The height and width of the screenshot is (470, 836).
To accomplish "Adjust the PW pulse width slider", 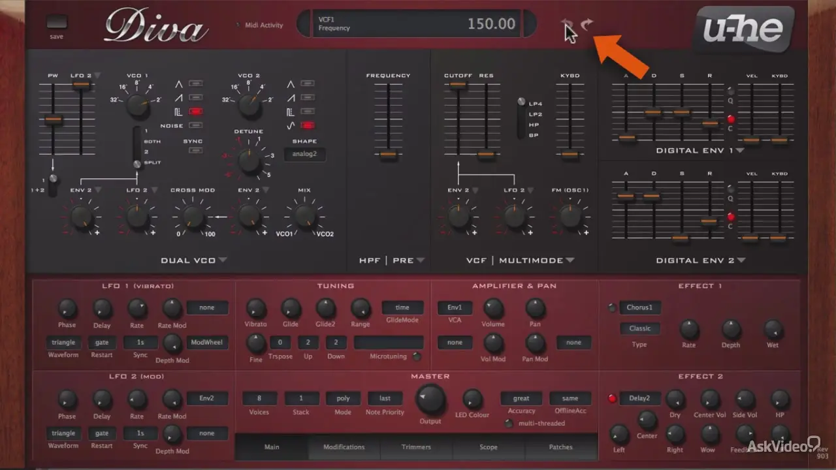I will pyautogui.click(x=54, y=119).
